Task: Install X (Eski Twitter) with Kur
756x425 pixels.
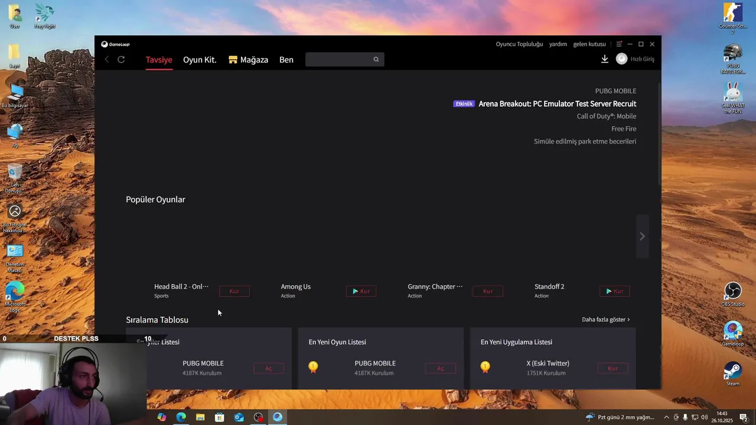Action: pyautogui.click(x=612, y=368)
